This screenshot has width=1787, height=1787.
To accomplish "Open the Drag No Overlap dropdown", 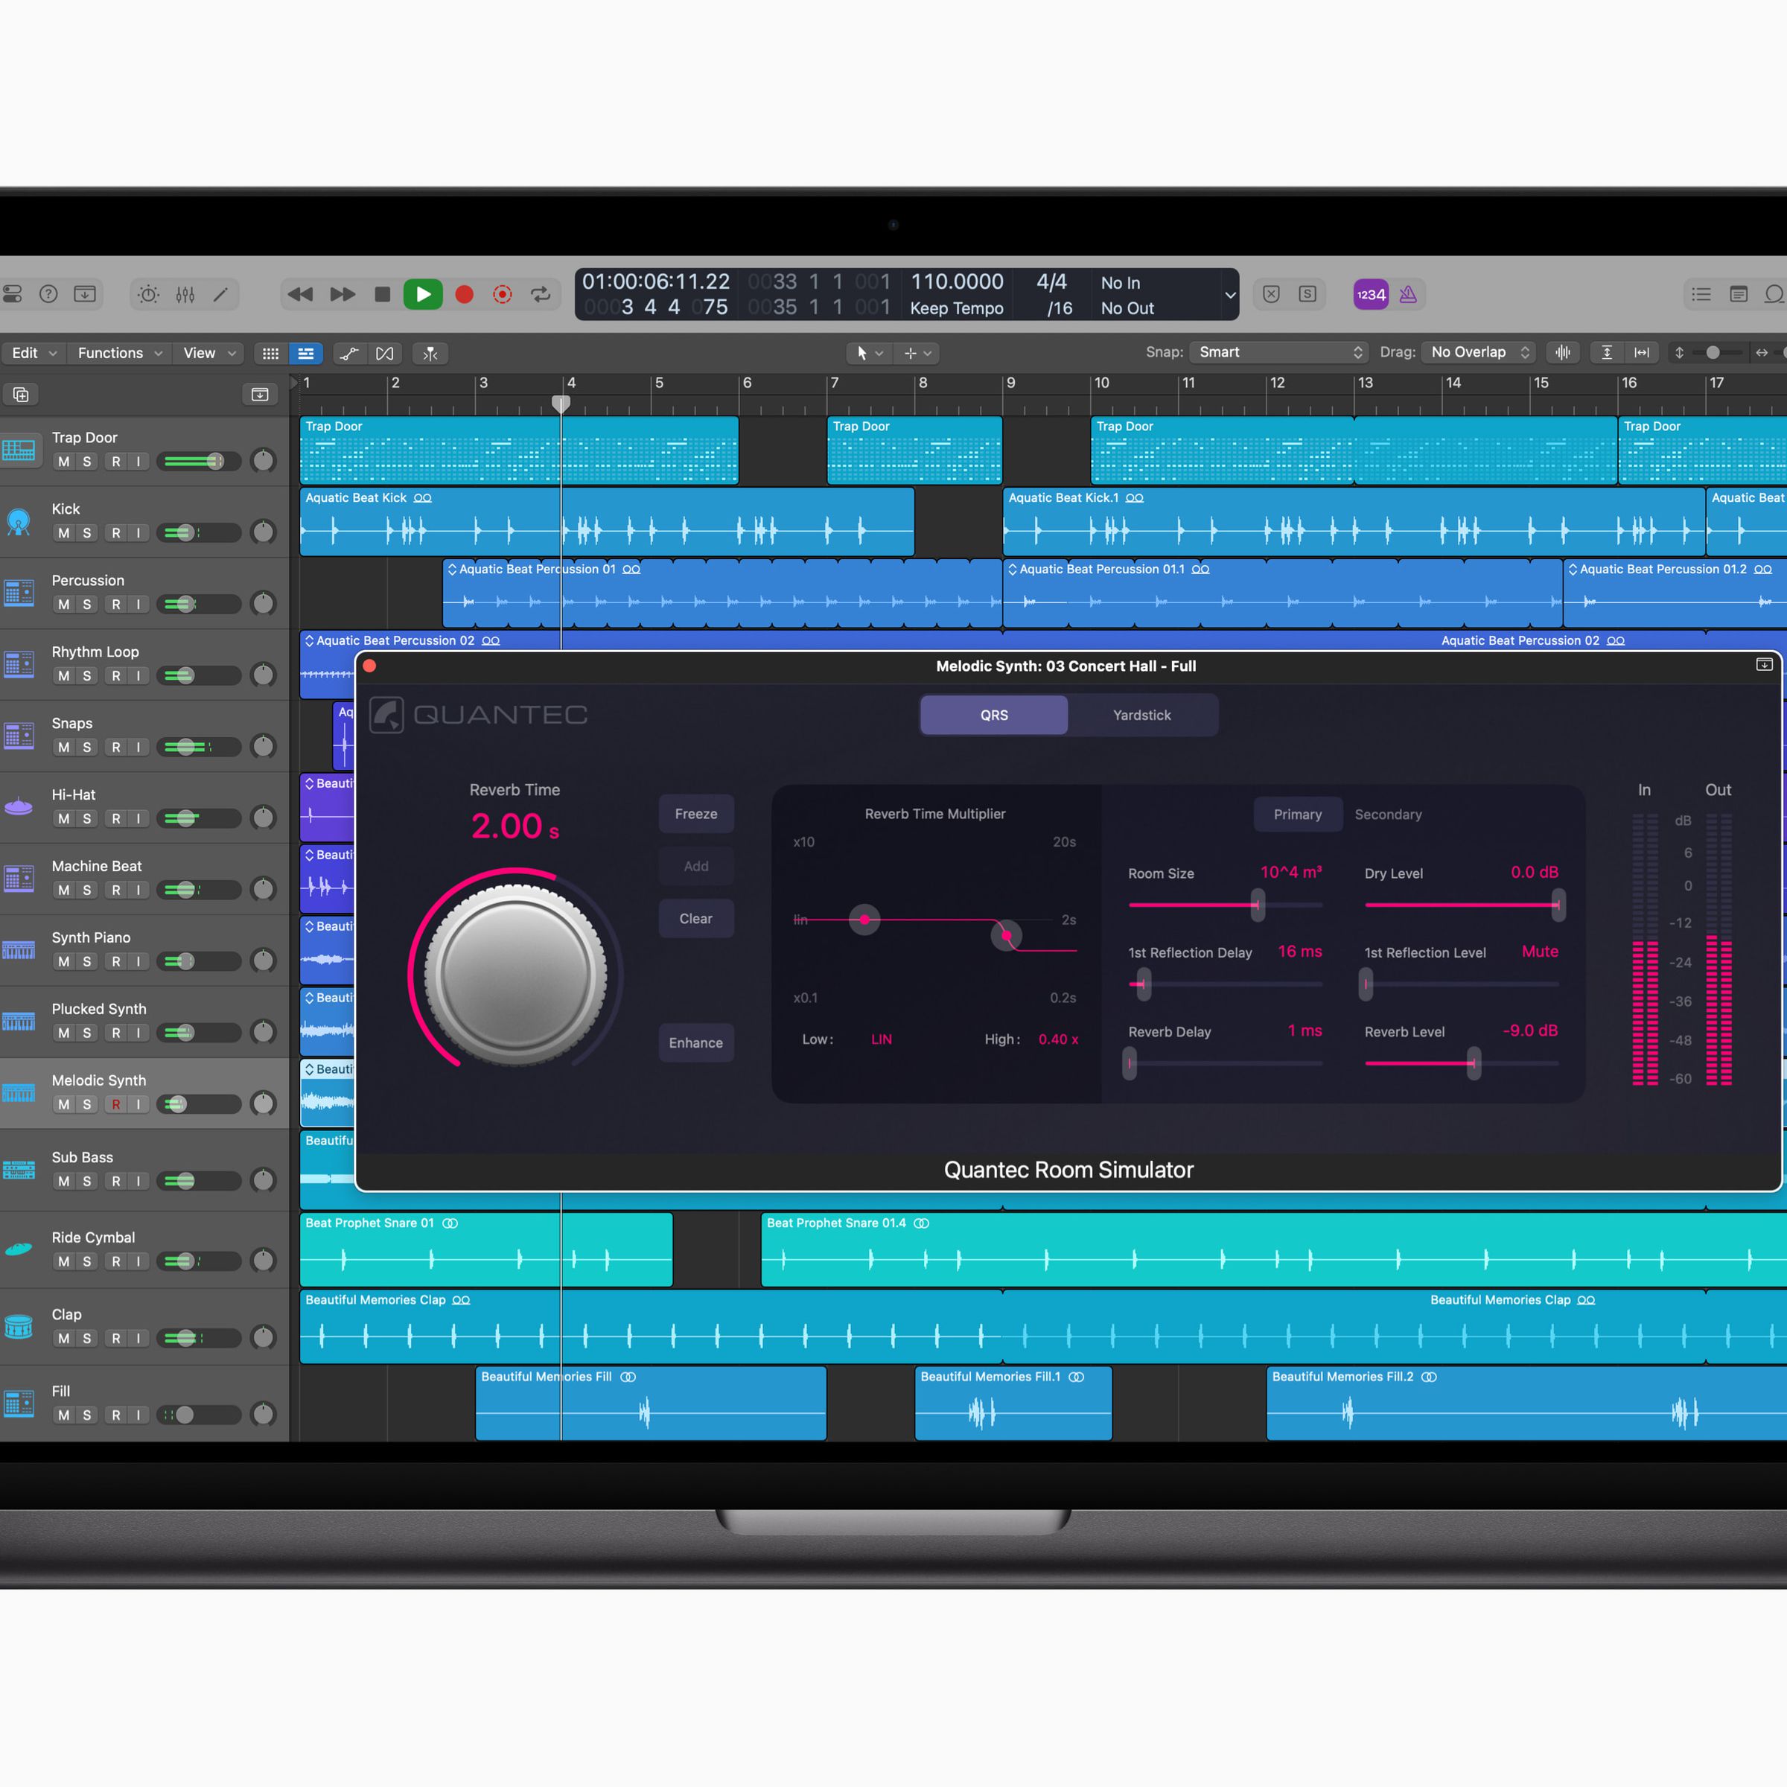I will [x=1478, y=352].
